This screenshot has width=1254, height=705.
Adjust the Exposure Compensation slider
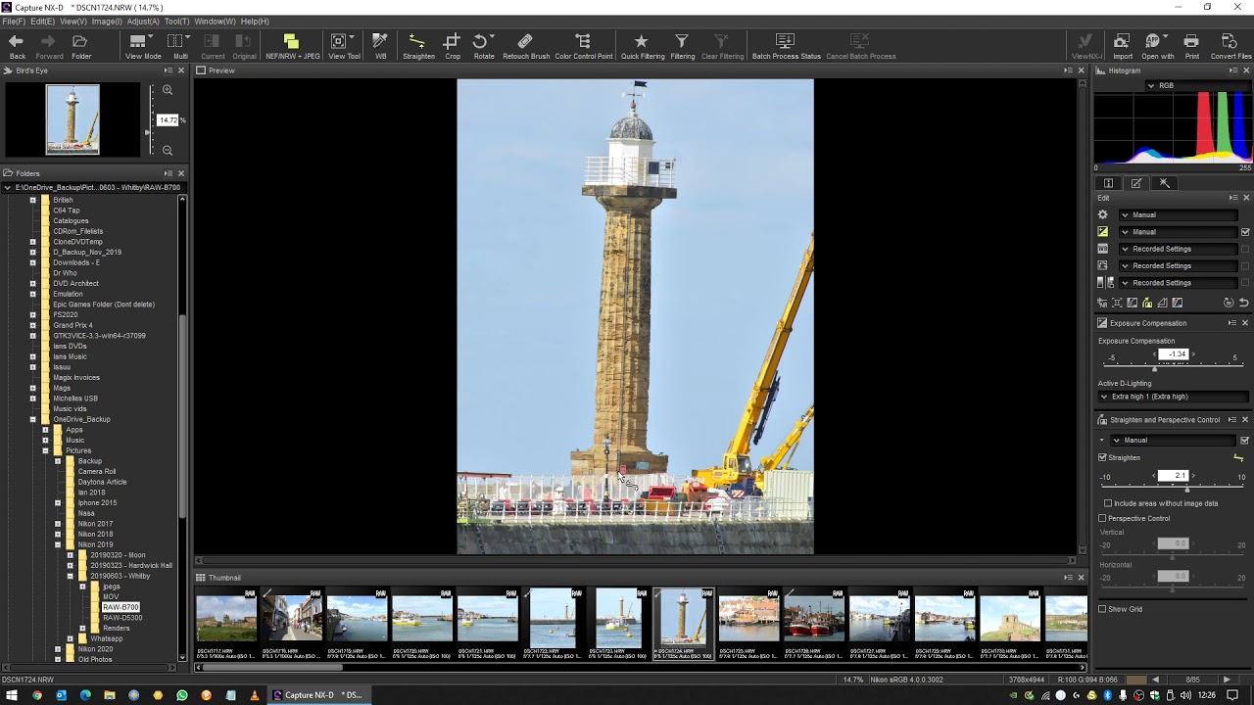[x=1173, y=366]
